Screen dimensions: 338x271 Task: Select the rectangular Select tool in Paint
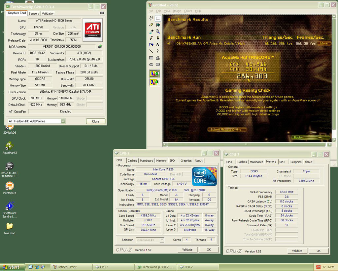(x=158, y=18)
